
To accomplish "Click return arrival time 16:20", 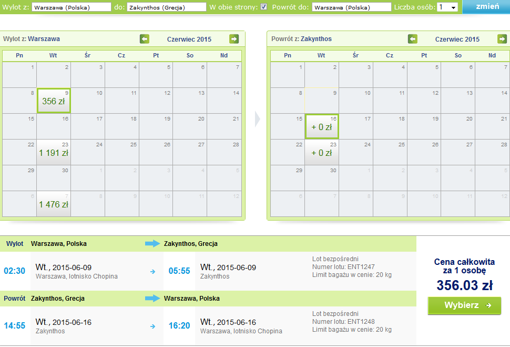I will pyautogui.click(x=179, y=325).
